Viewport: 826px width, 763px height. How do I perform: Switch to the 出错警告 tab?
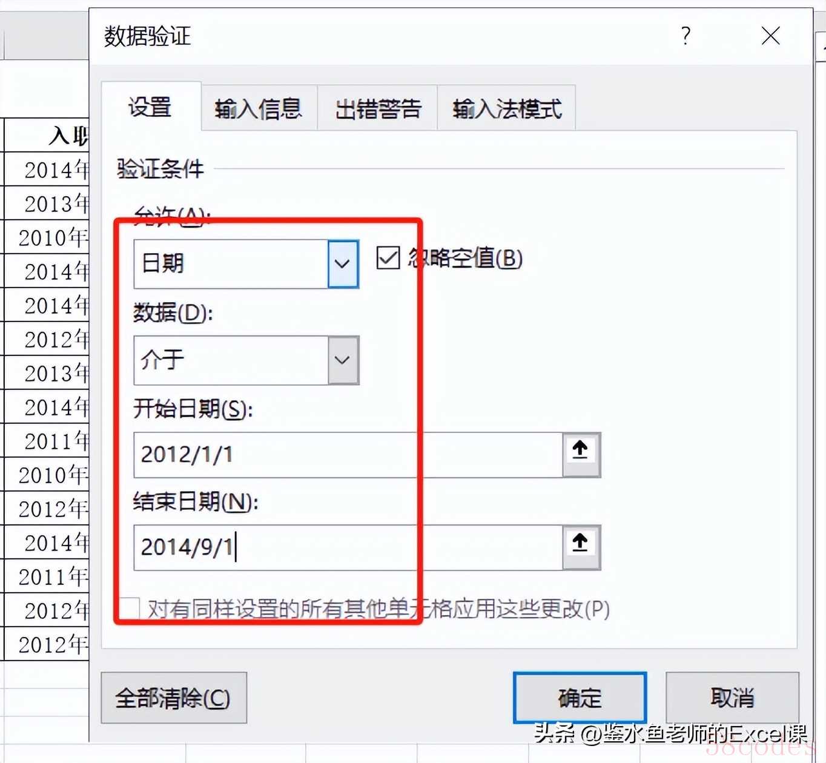(x=378, y=109)
